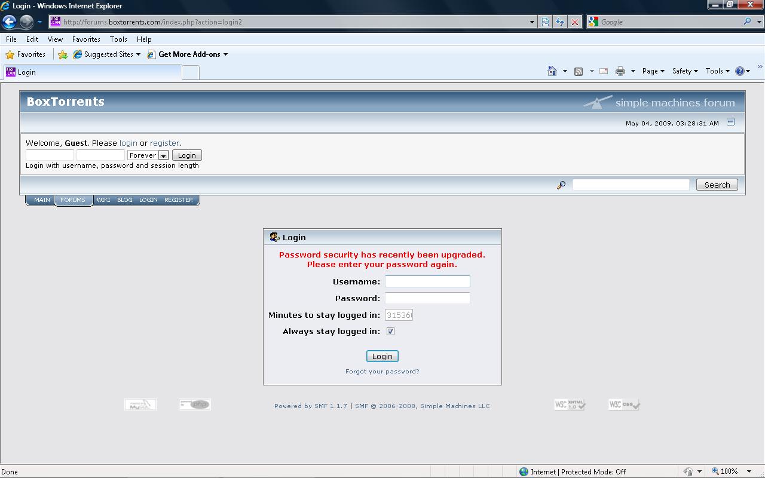Click the Login button in the login form
Image resolution: width=765 pixels, height=478 pixels.
382,356
